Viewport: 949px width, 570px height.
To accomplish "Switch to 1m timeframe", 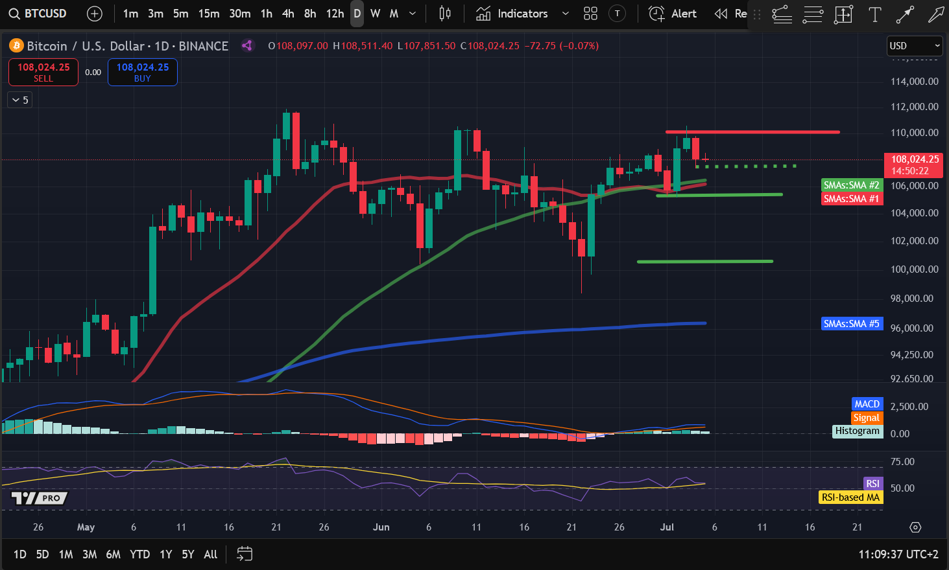I will pyautogui.click(x=130, y=14).
